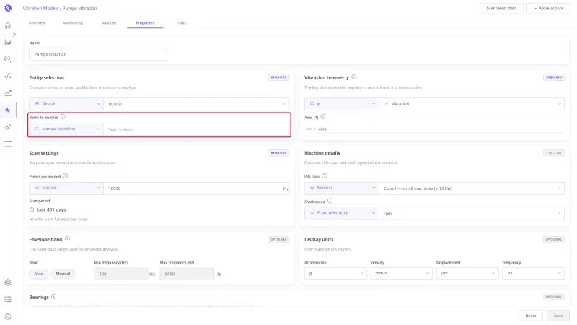Open the Class I small machines dropdown
The image size is (577, 325).
[472, 188]
